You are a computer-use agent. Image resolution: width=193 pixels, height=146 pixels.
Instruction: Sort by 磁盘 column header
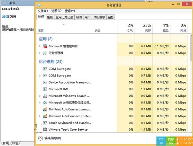tap(161, 28)
